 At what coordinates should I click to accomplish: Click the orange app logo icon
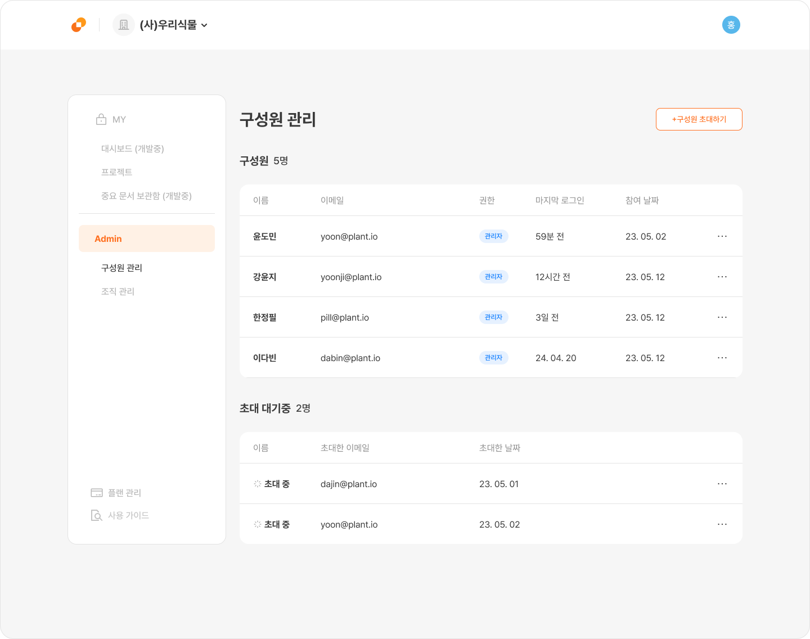click(x=79, y=25)
